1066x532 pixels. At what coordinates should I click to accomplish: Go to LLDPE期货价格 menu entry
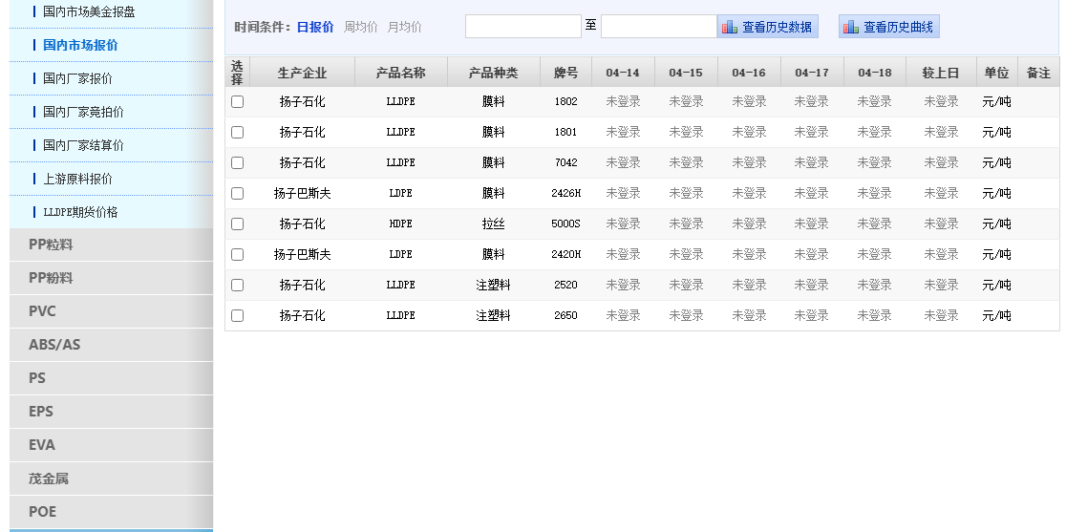pos(80,212)
